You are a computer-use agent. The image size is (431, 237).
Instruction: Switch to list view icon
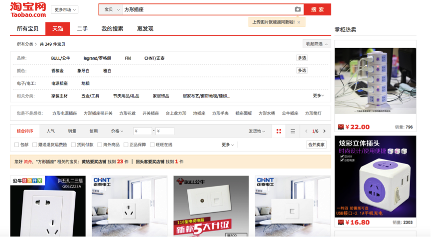(x=293, y=131)
